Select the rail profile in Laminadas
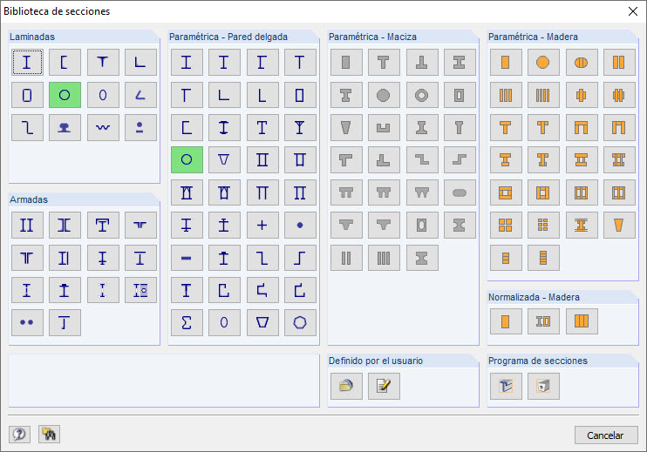The height and width of the screenshot is (452, 647). tap(65, 128)
